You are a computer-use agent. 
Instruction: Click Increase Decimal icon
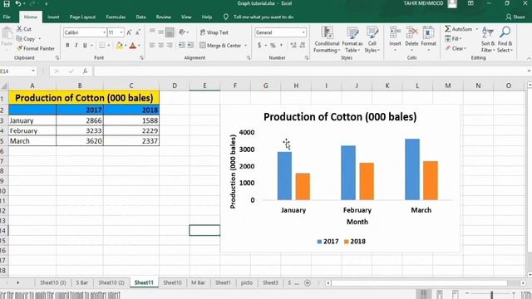coord(293,46)
